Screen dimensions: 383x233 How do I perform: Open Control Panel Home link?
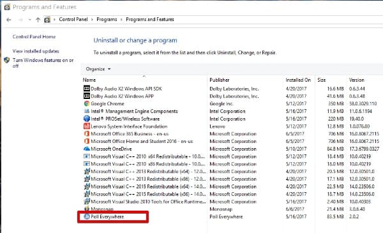click(34, 36)
